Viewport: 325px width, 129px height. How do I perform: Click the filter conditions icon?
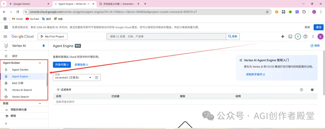pos(58,90)
